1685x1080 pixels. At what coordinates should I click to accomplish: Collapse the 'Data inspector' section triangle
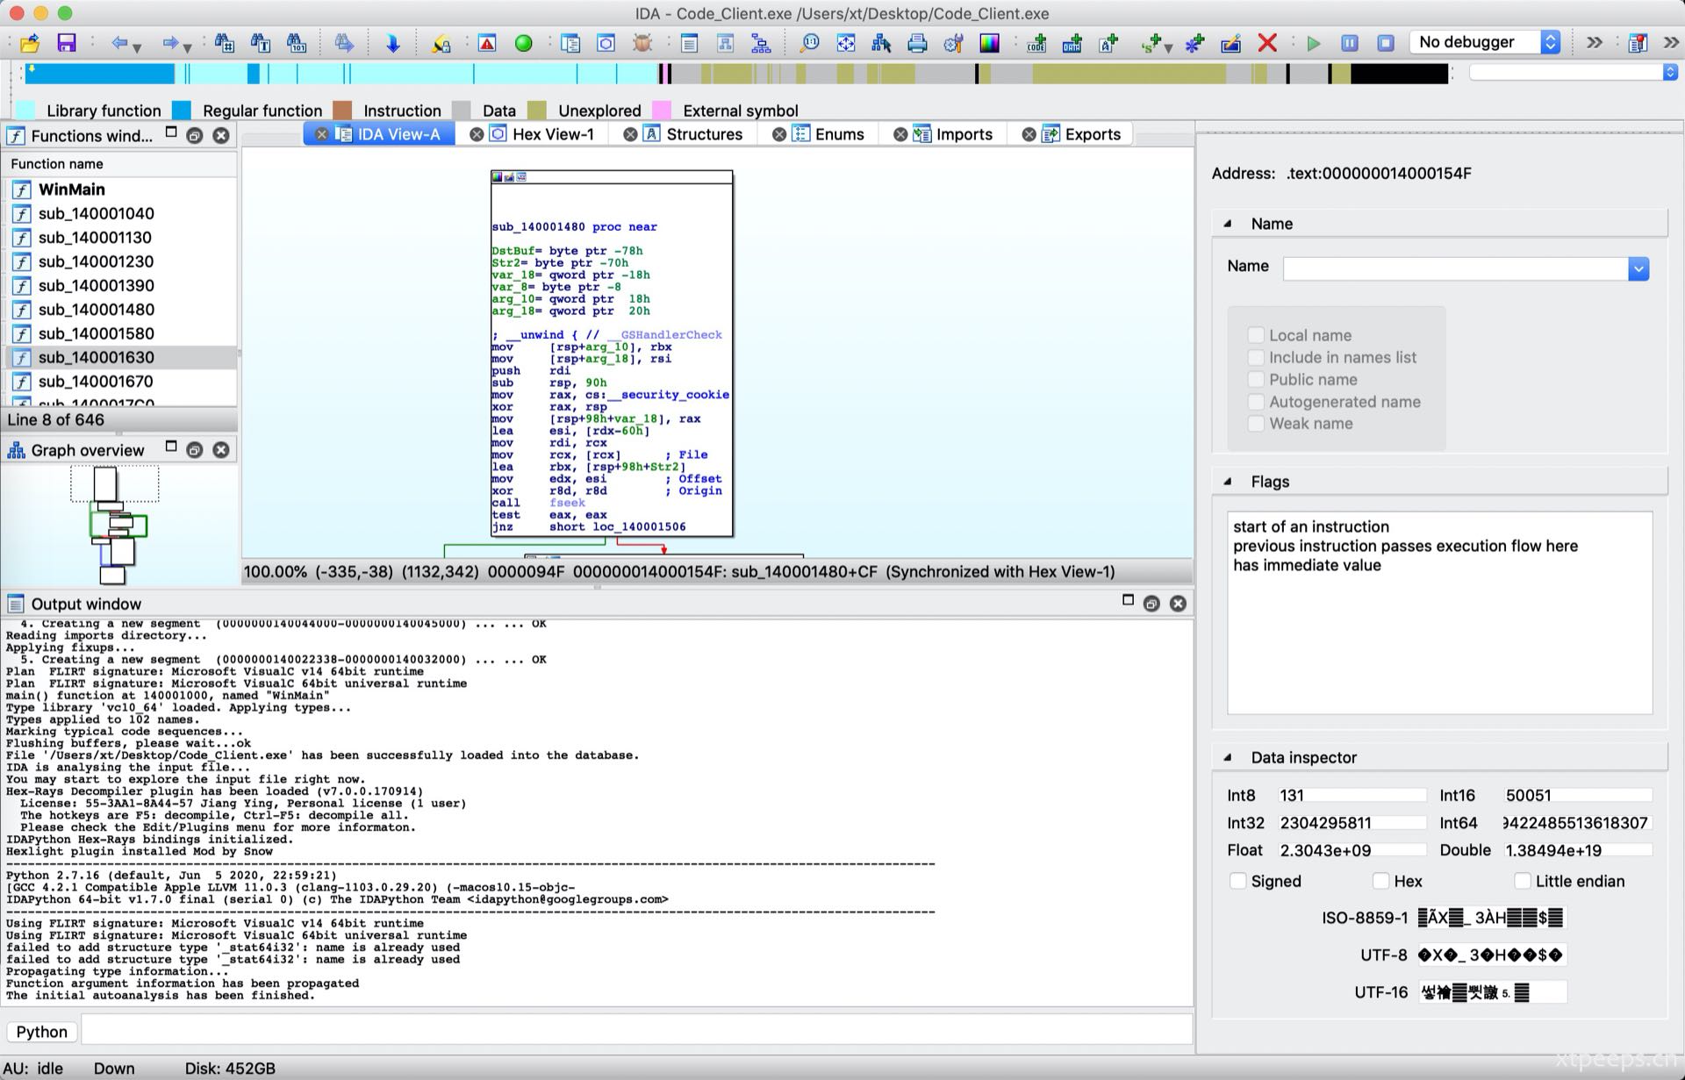pos(1228,757)
